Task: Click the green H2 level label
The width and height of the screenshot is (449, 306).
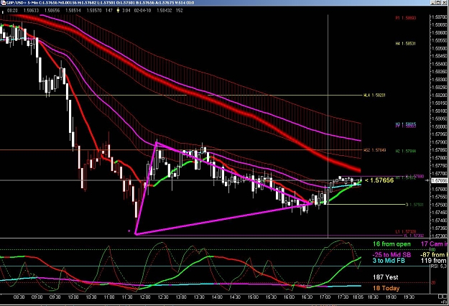Action: click(x=405, y=151)
